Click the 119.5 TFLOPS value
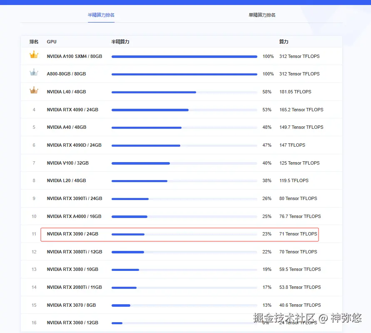Screen dimensions: 371x333 pyautogui.click(x=294, y=180)
